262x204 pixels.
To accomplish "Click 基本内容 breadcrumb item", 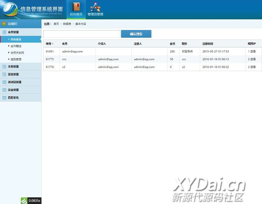I will click(x=81, y=24).
